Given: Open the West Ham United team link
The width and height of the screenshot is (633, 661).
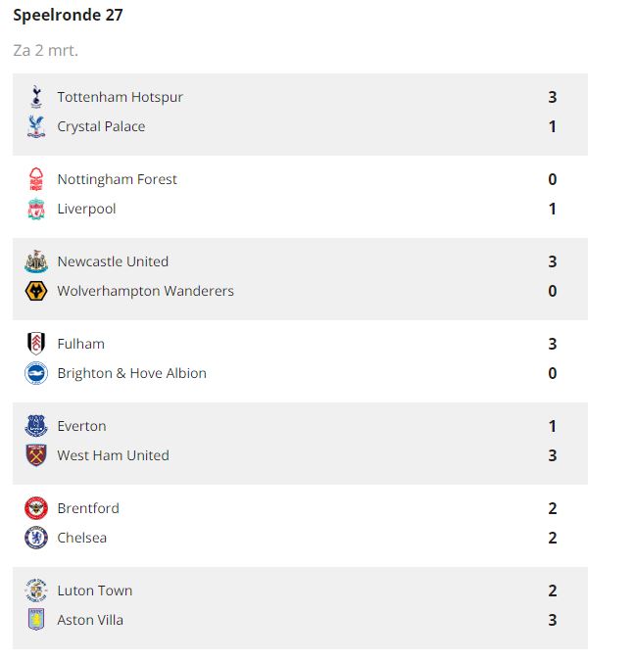Looking at the screenshot, I should 113,455.
